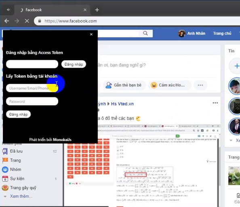Click the Facebook search magnifier icon
240x207 pixels.
point(145,33)
